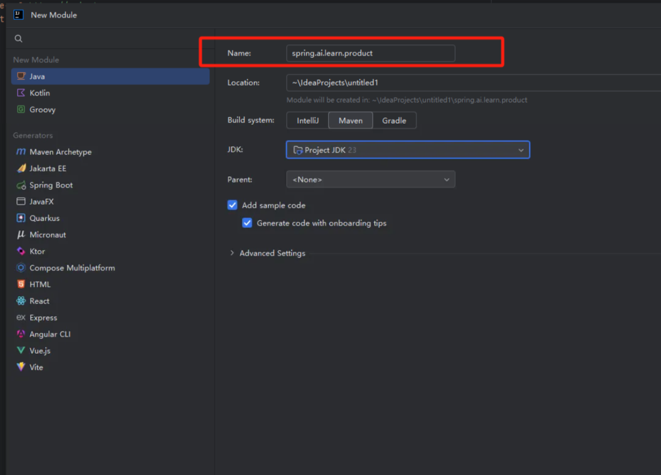Select the Compose Multiplatform generator
This screenshot has height=475, width=661.
(x=110, y=268)
